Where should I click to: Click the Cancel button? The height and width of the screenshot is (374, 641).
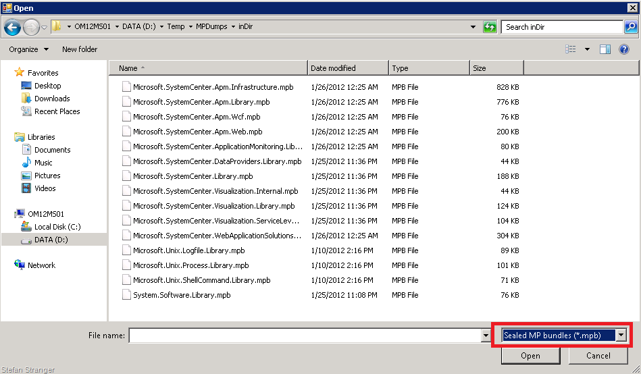(598, 356)
